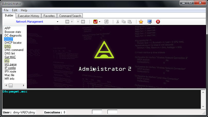
Task: Select the IAS entry
Action: (7, 61)
